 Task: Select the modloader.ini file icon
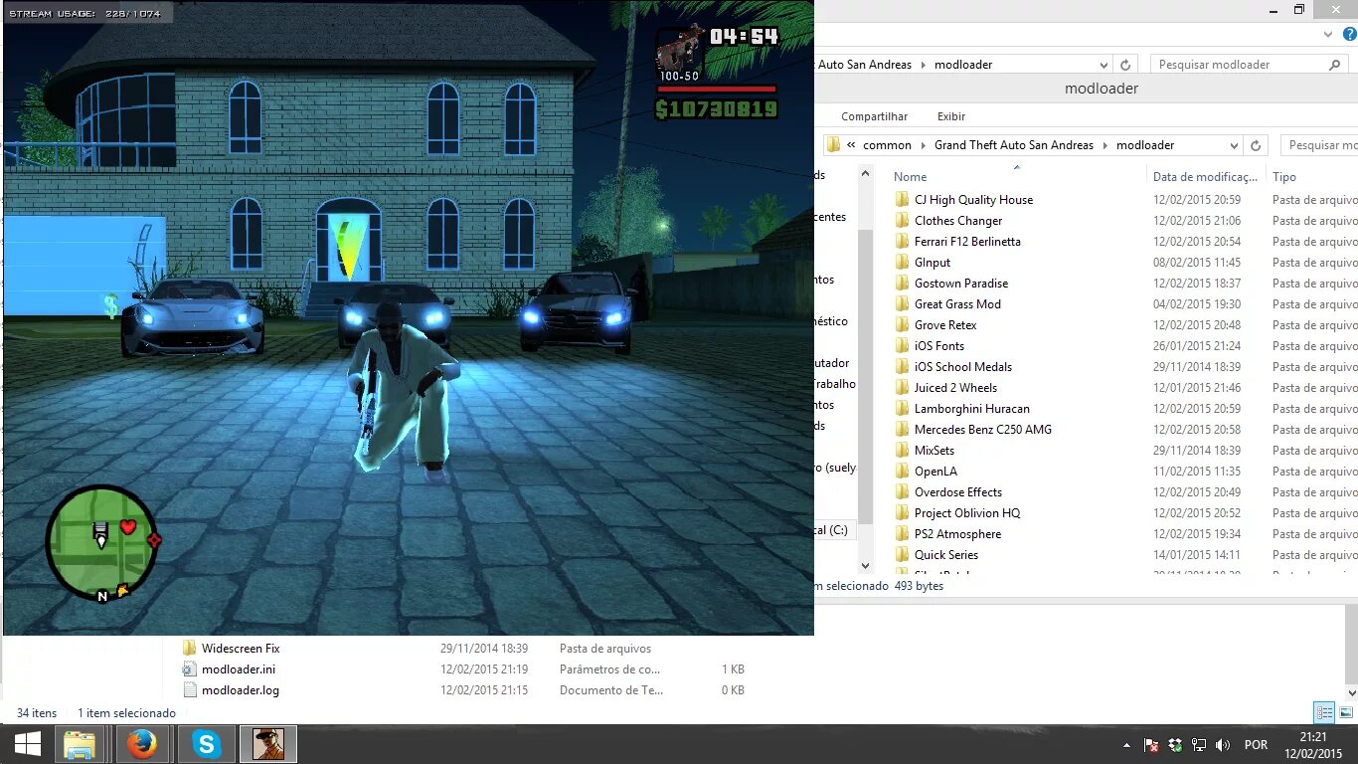pyautogui.click(x=190, y=669)
